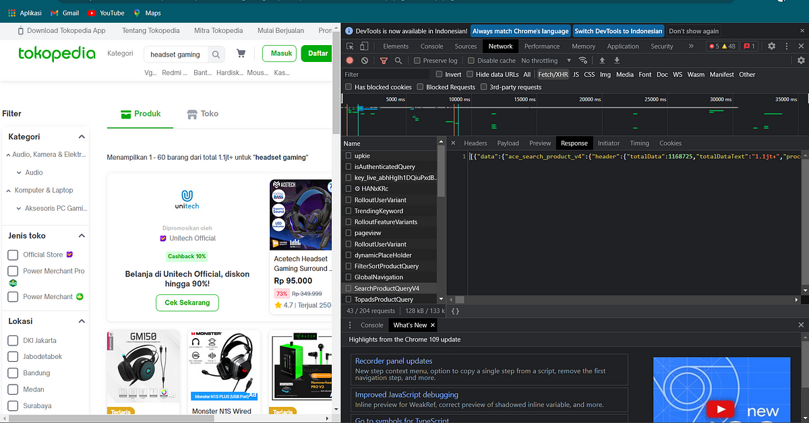809x423 pixels.
Task: Open the Timing tab
Action: pyautogui.click(x=639, y=143)
